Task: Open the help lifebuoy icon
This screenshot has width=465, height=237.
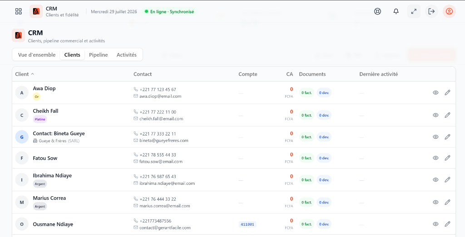Action: (x=377, y=11)
